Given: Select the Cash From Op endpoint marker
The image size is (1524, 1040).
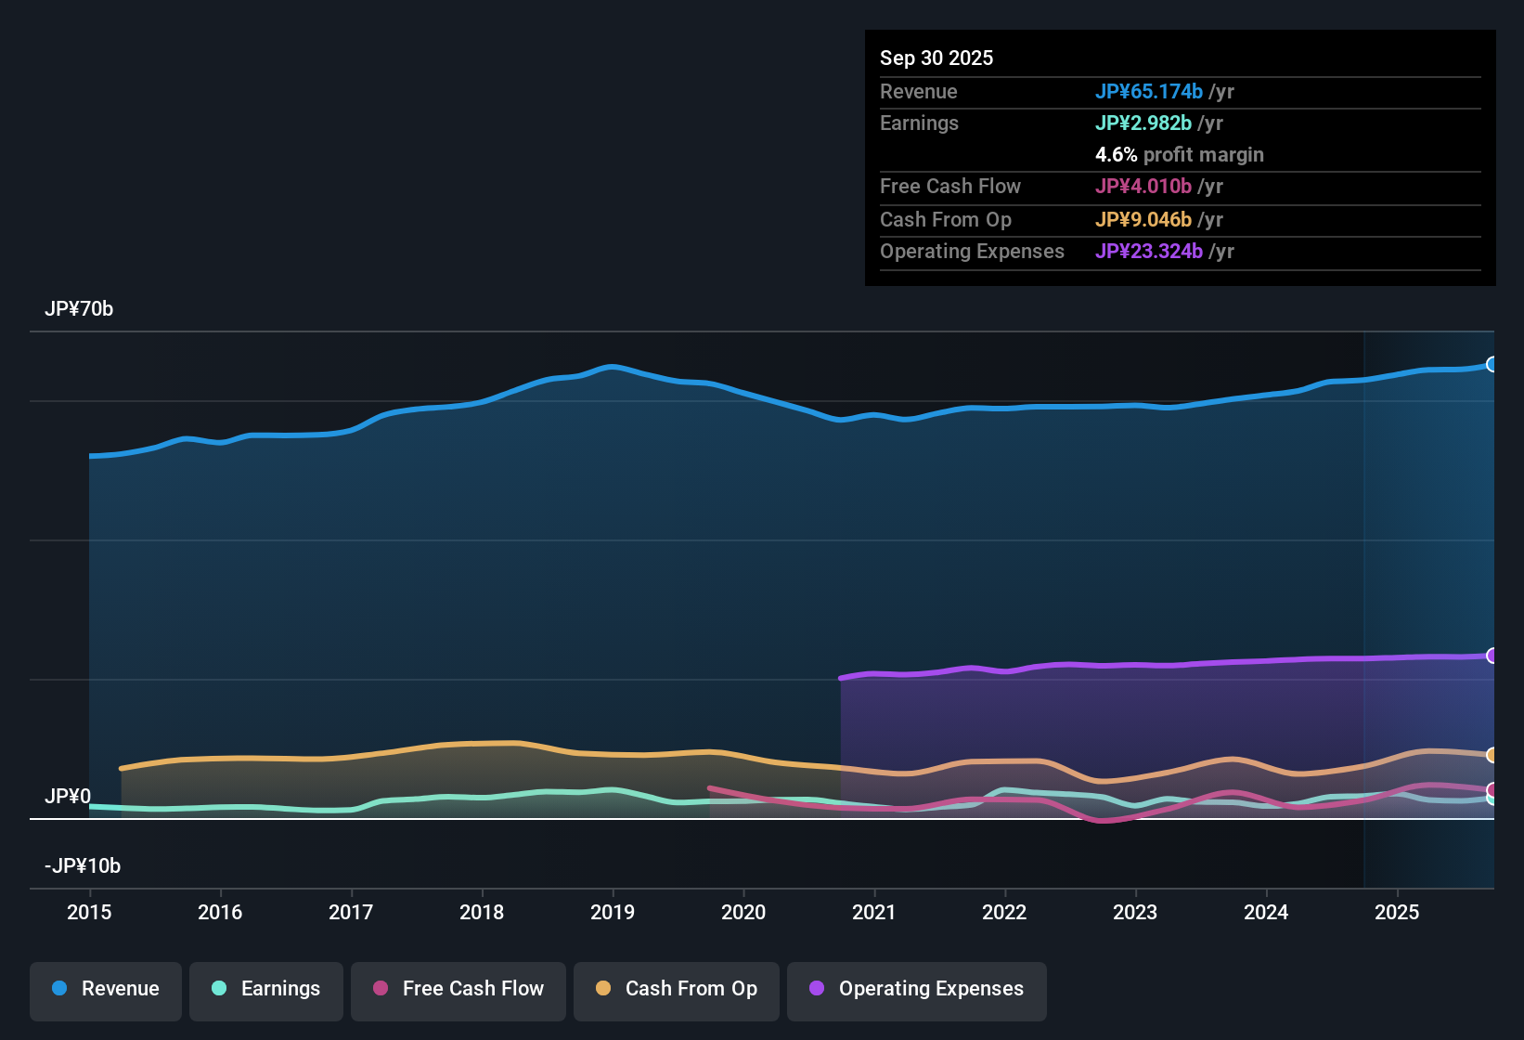Looking at the screenshot, I should tap(1492, 755).
